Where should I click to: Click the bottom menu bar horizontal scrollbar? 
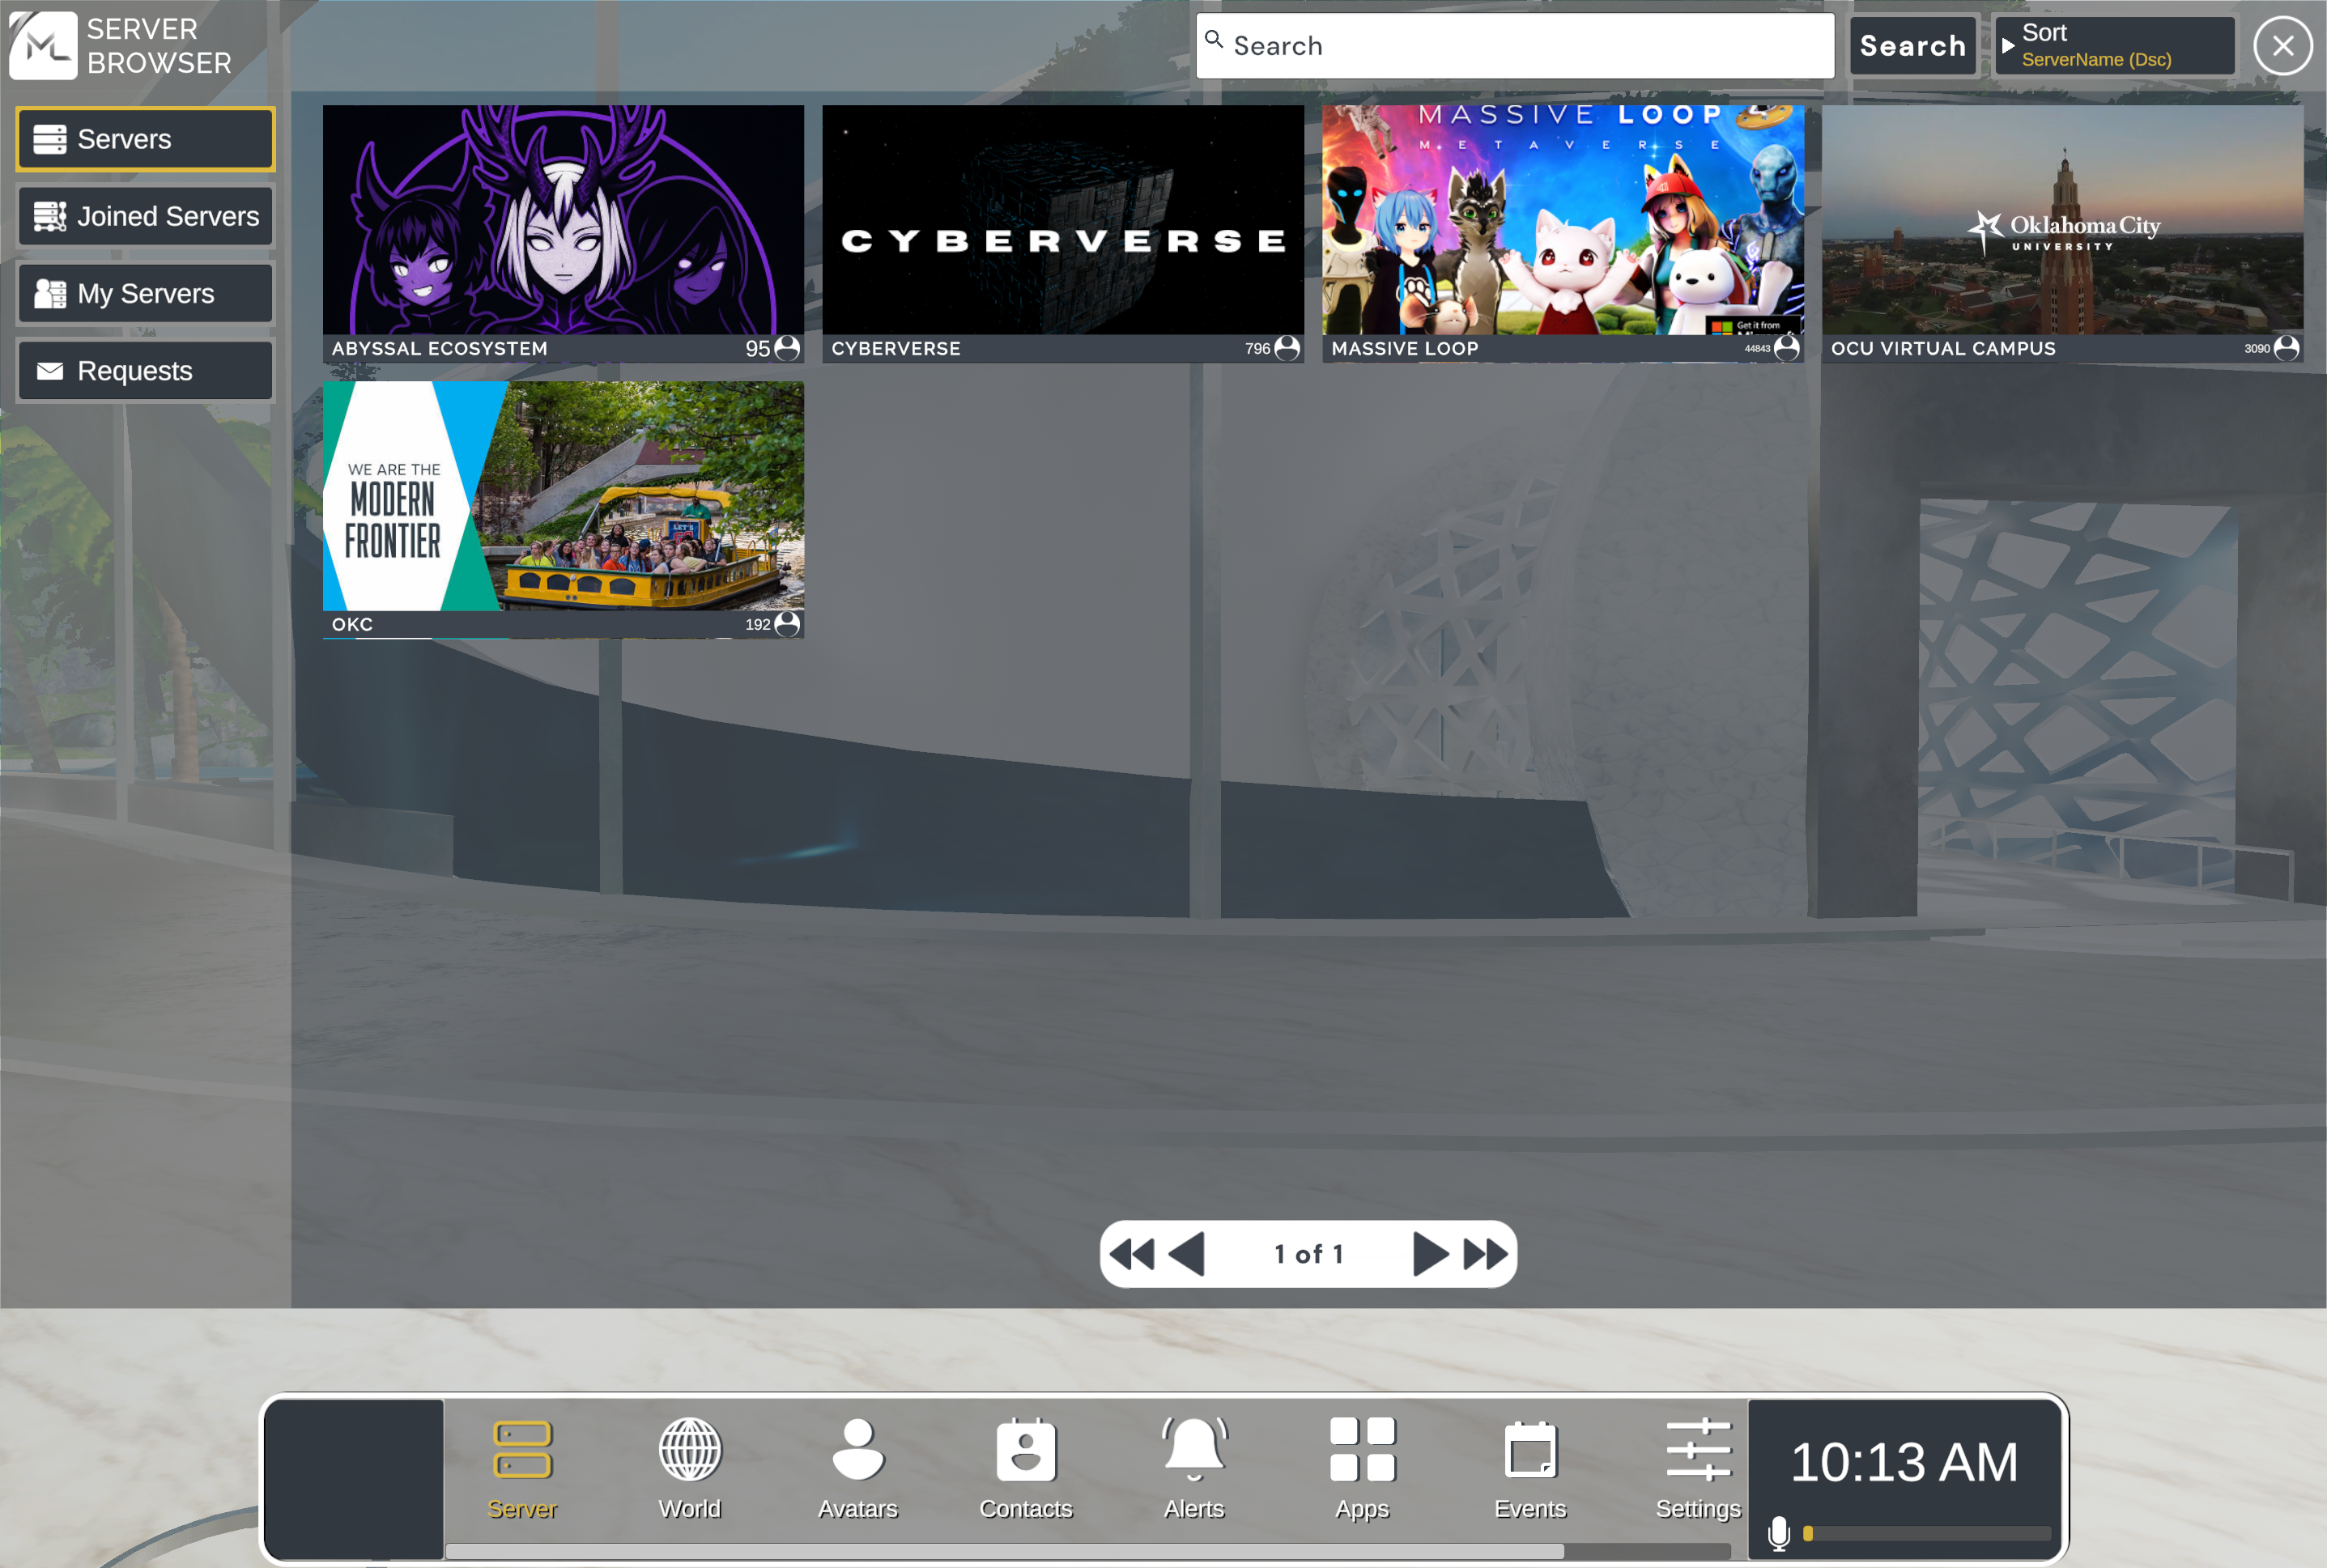[x=1088, y=1551]
